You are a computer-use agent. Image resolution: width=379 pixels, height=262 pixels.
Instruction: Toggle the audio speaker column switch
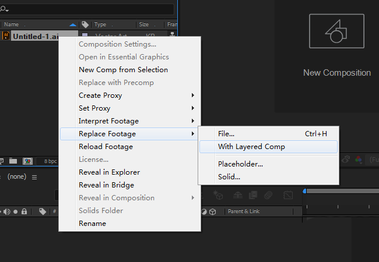tap(6, 211)
